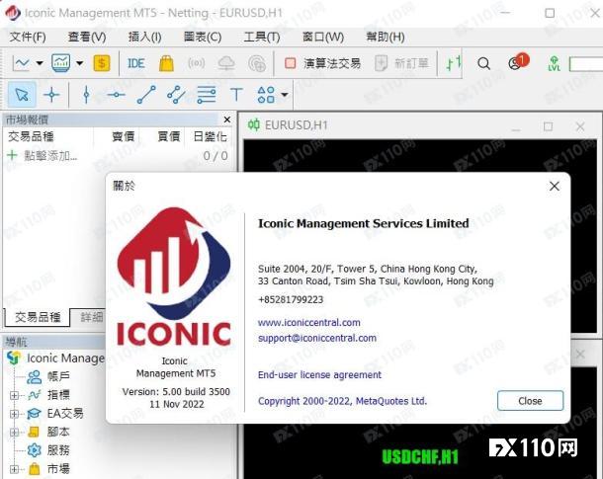Screen dimensions: 603x479
Task: Toggle algorithmic trading (演算法交易)
Action: (x=322, y=63)
